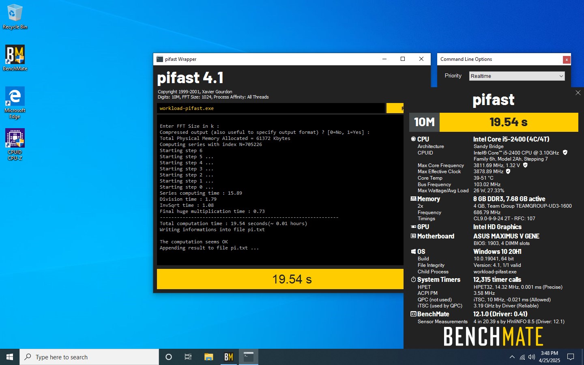584x365 pixels.
Task: Click the pifast Wrapper title bar icon
Action: tap(160, 59)
